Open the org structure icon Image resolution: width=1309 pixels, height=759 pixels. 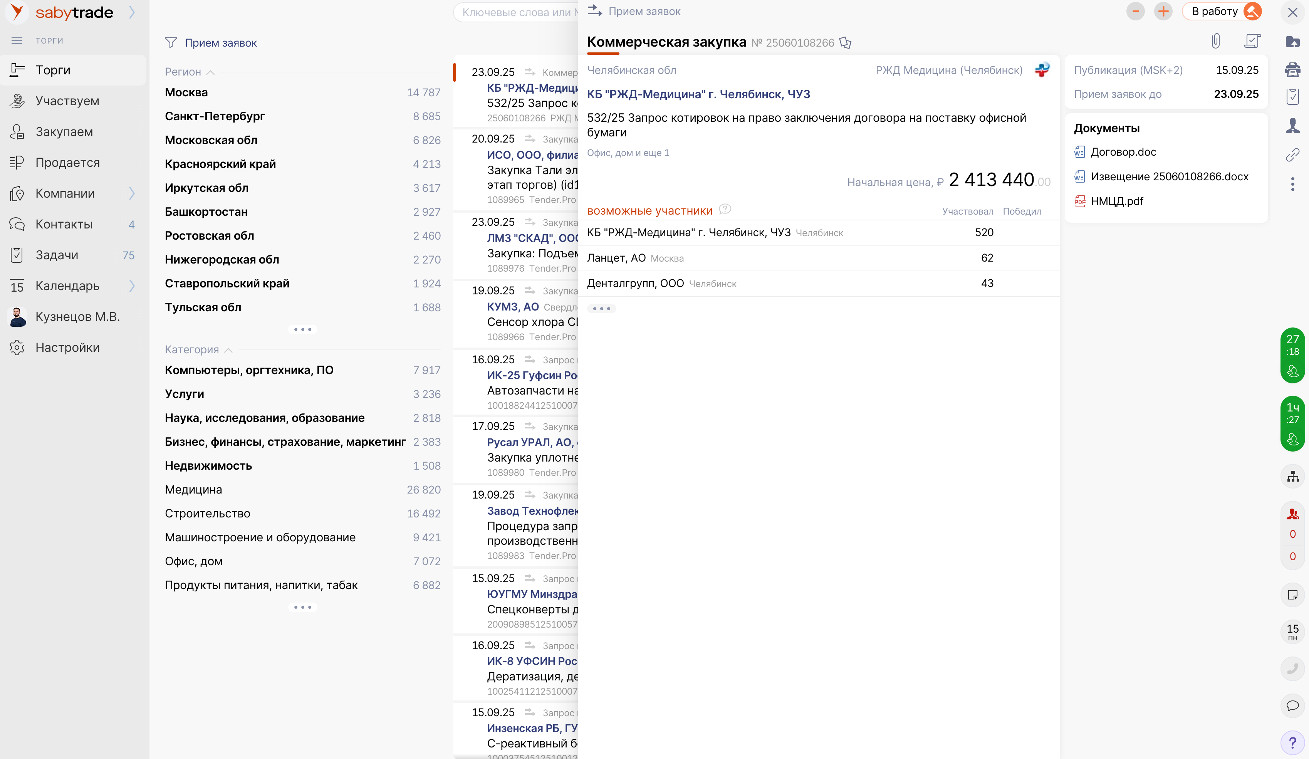pos(1292,476)
